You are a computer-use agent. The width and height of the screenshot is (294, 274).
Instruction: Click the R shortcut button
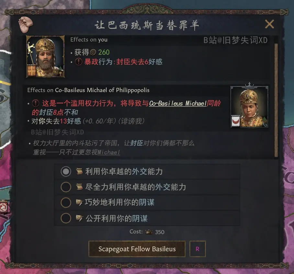click(x=198, y=249)
